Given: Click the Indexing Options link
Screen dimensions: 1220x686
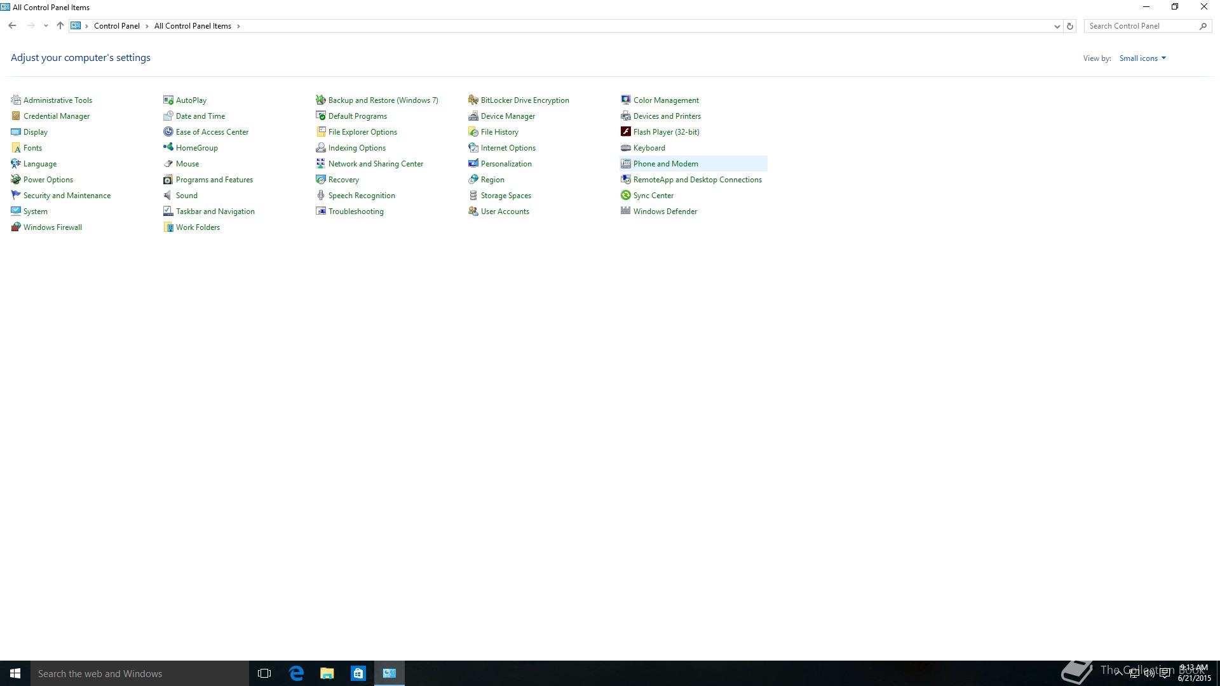Looking at the screenshot, I should (x=357, y=148).
